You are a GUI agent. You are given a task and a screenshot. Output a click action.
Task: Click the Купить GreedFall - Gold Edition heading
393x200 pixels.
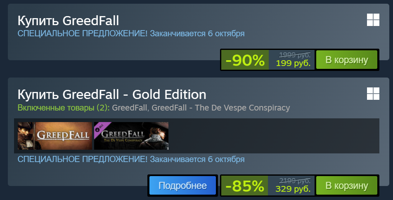point(112,94)
